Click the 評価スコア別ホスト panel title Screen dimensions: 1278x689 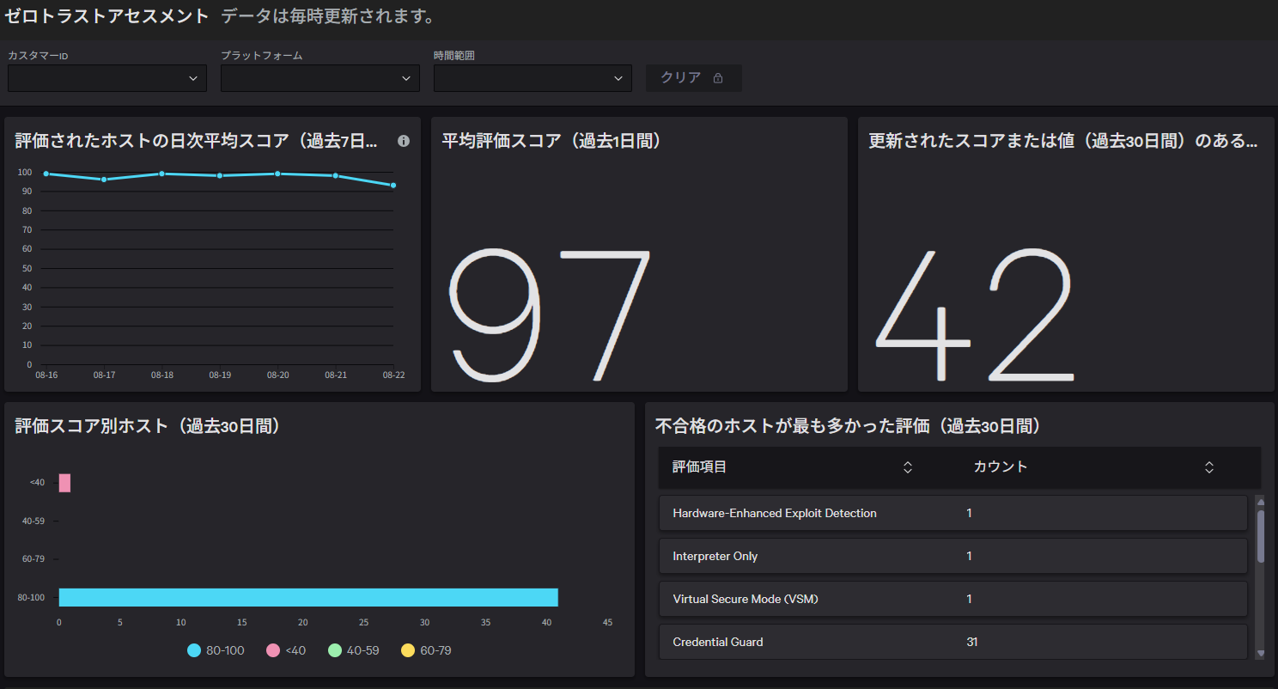pos(148,426)
